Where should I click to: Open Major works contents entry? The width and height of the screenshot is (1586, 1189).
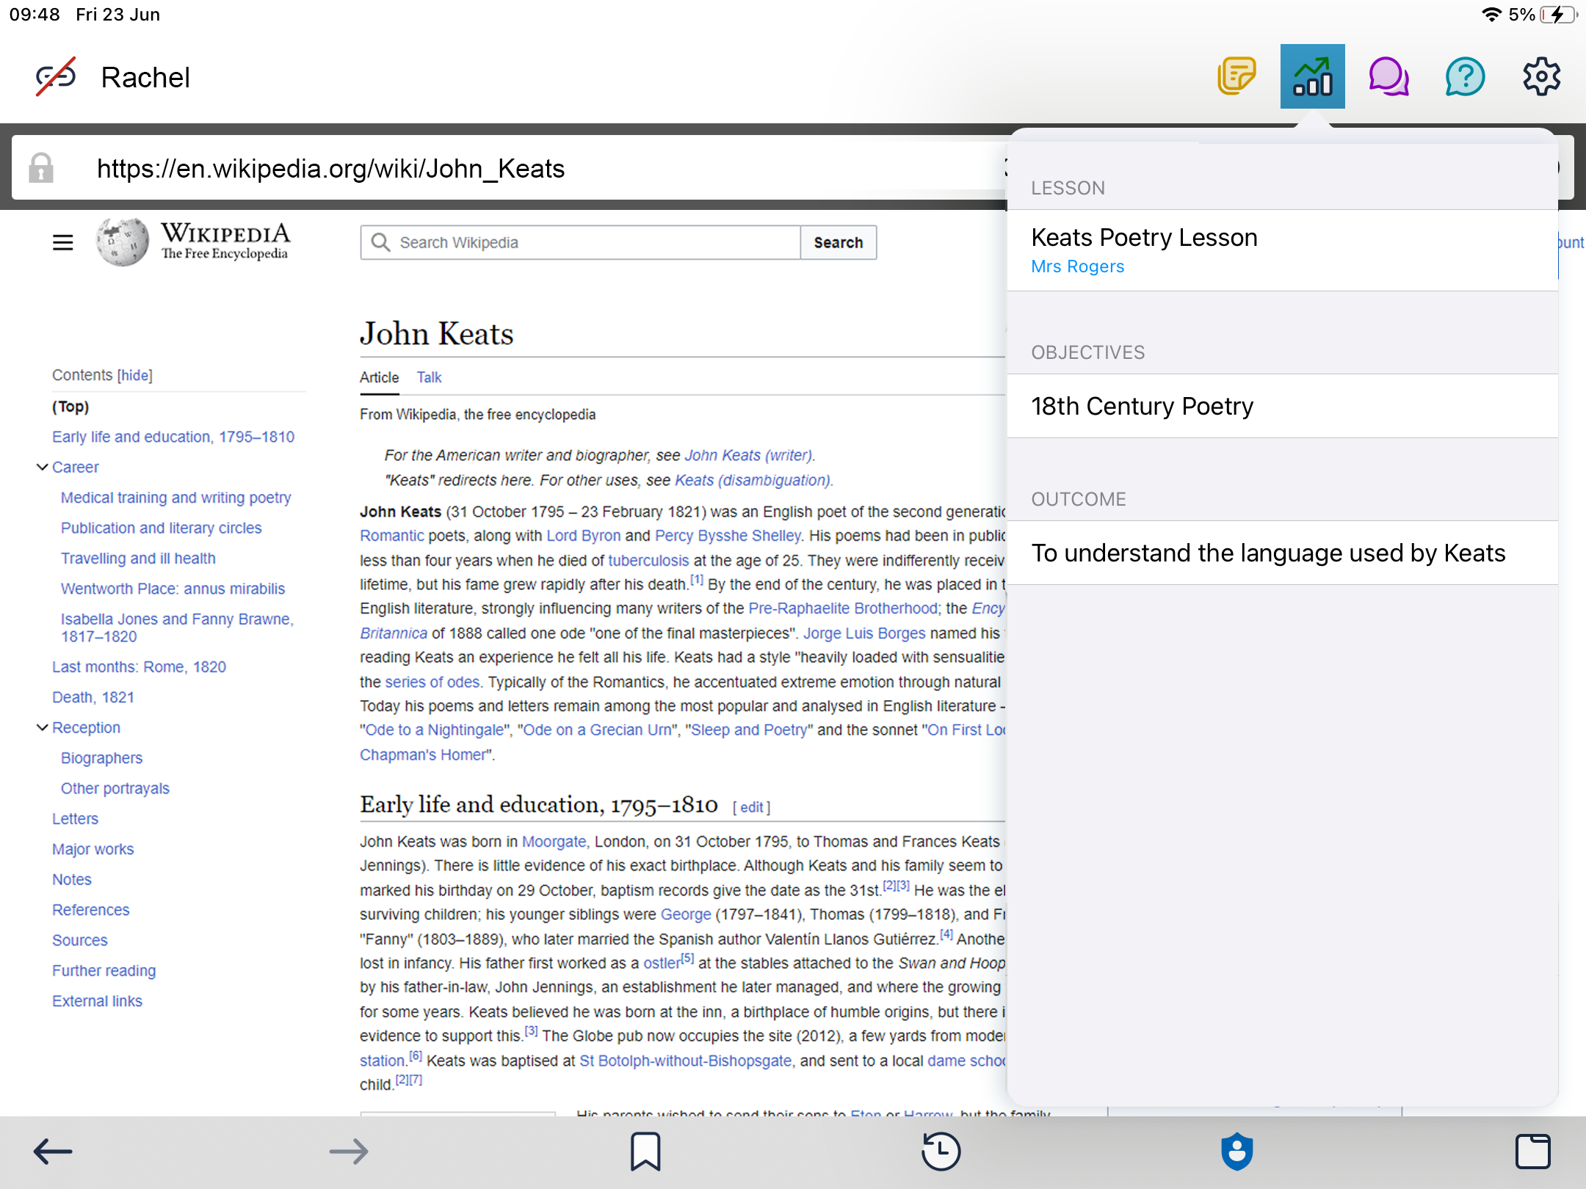click(93, 849)
